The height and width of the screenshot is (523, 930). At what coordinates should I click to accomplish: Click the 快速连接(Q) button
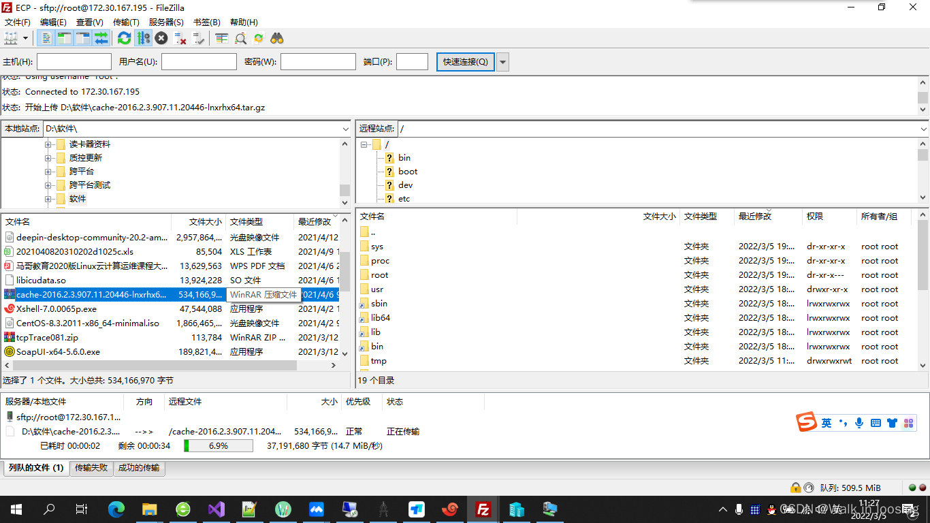coord(466,62)
